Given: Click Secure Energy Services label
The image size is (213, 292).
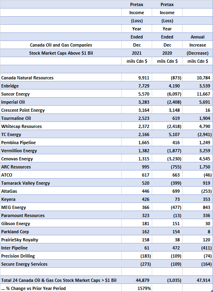Looking at the screenshot, I should [24, 264].
